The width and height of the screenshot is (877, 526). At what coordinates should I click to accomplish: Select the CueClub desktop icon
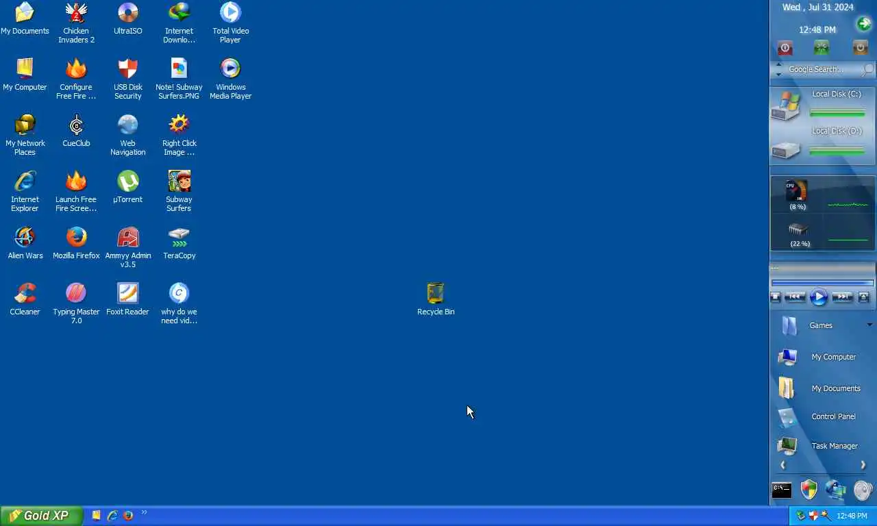76,131
